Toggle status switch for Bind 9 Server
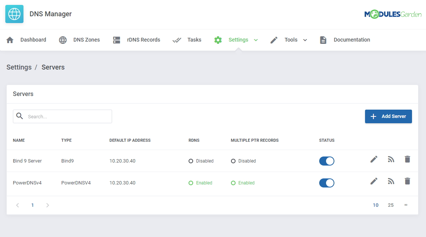Image resolution: width=426 pixels, height=237 pixels. click(x=326, y=161)
